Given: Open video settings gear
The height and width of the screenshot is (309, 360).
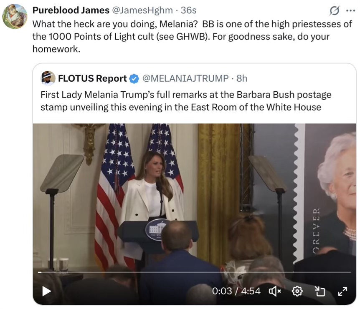Looking at the screenshot, I should coord(297,291).
